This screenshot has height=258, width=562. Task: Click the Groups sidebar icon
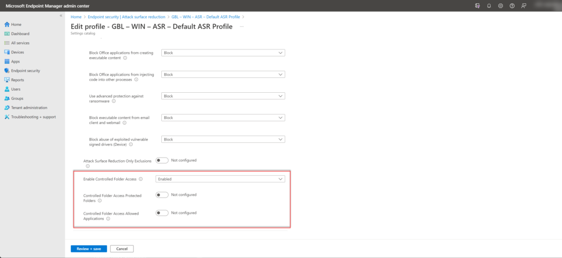pos(7,99)
